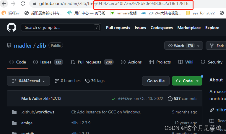Open the 揭阳厦言新材料有 bookmark
226x134 pixels.
[43, 13]
